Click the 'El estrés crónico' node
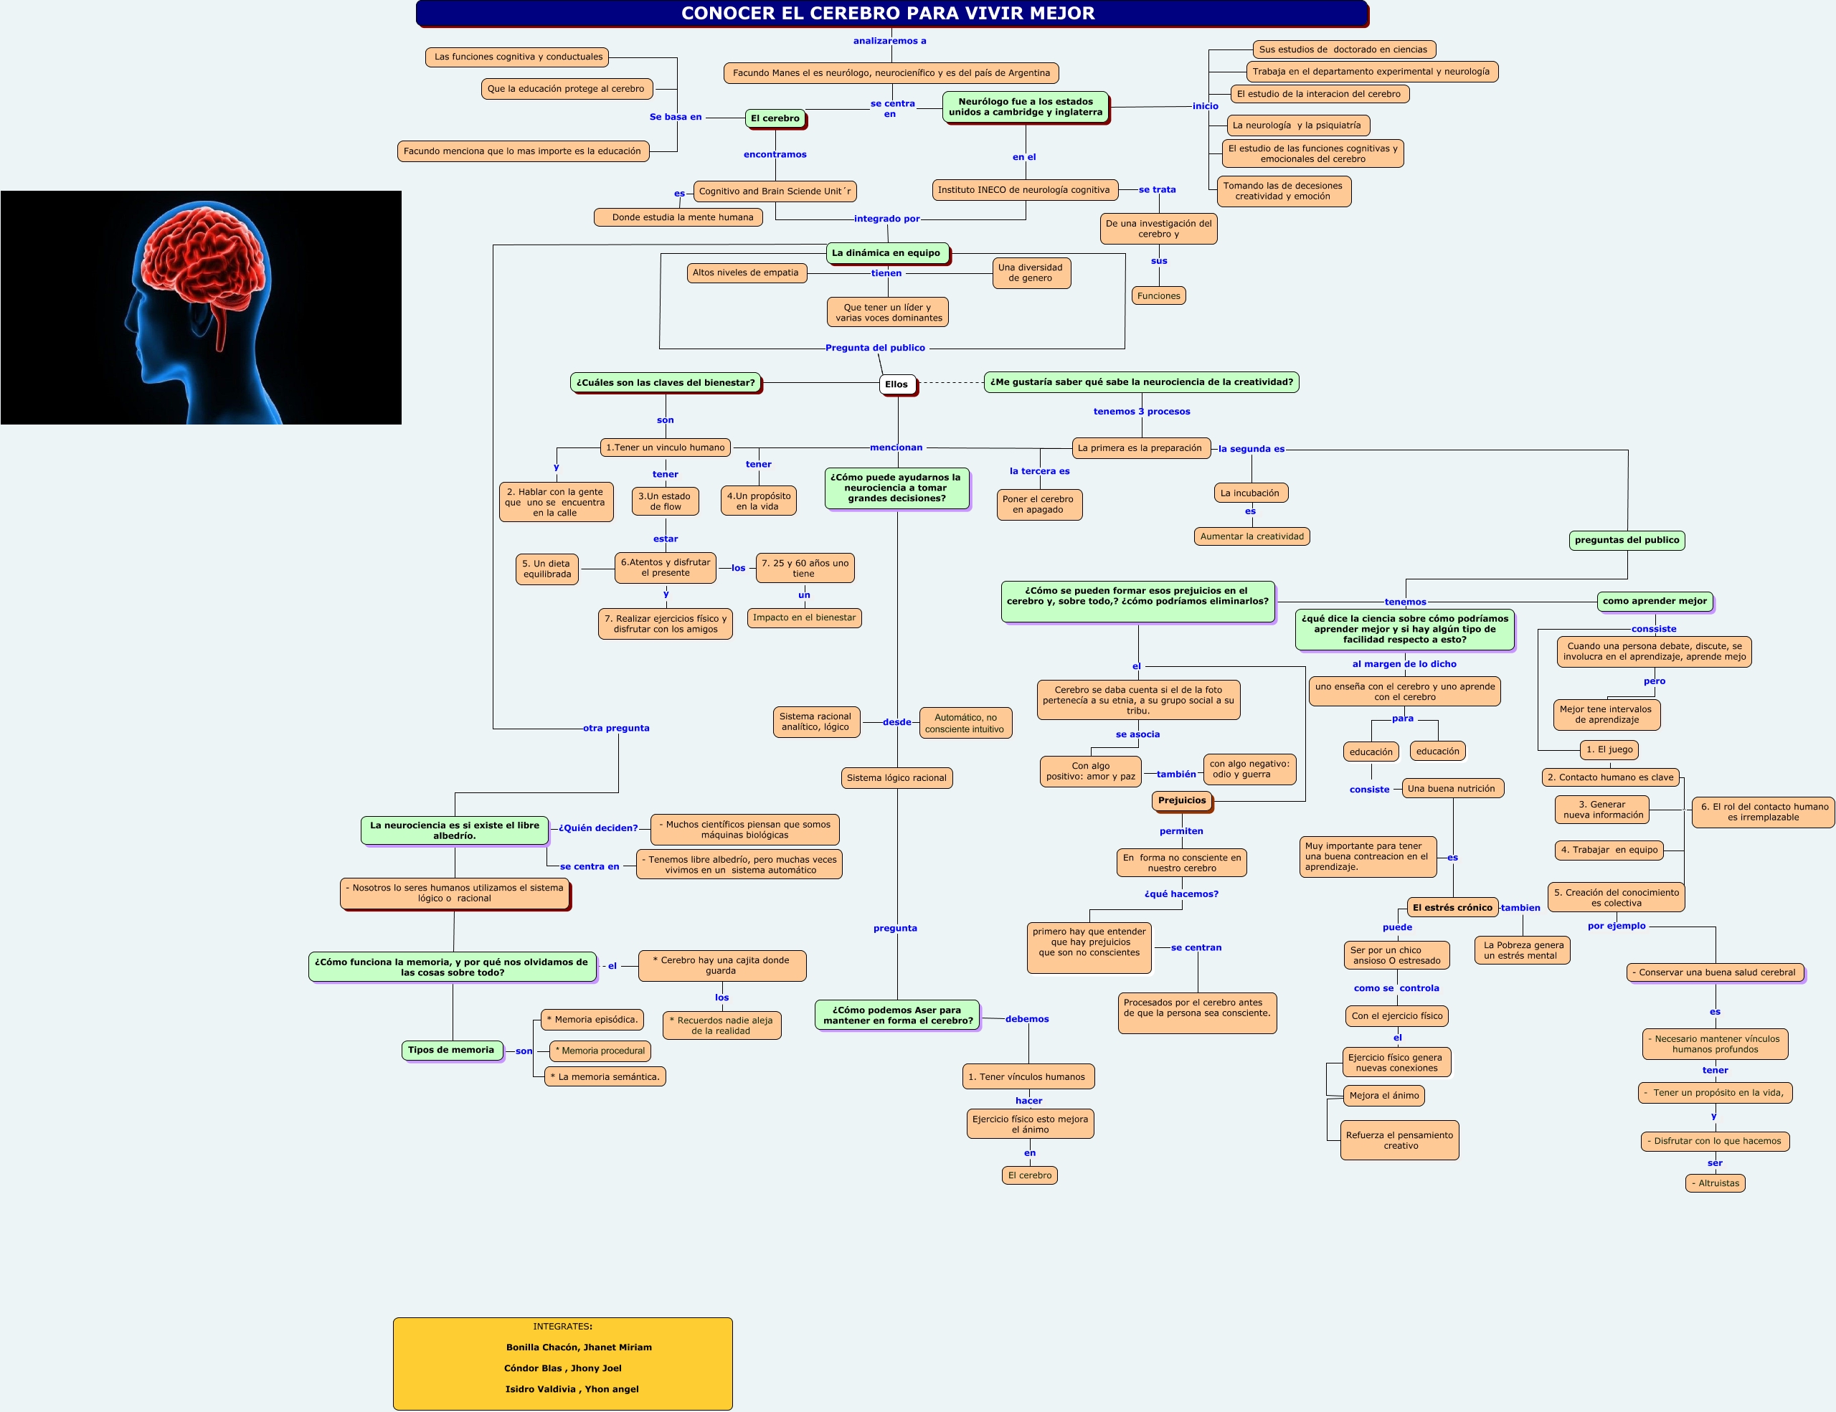 1452,908
